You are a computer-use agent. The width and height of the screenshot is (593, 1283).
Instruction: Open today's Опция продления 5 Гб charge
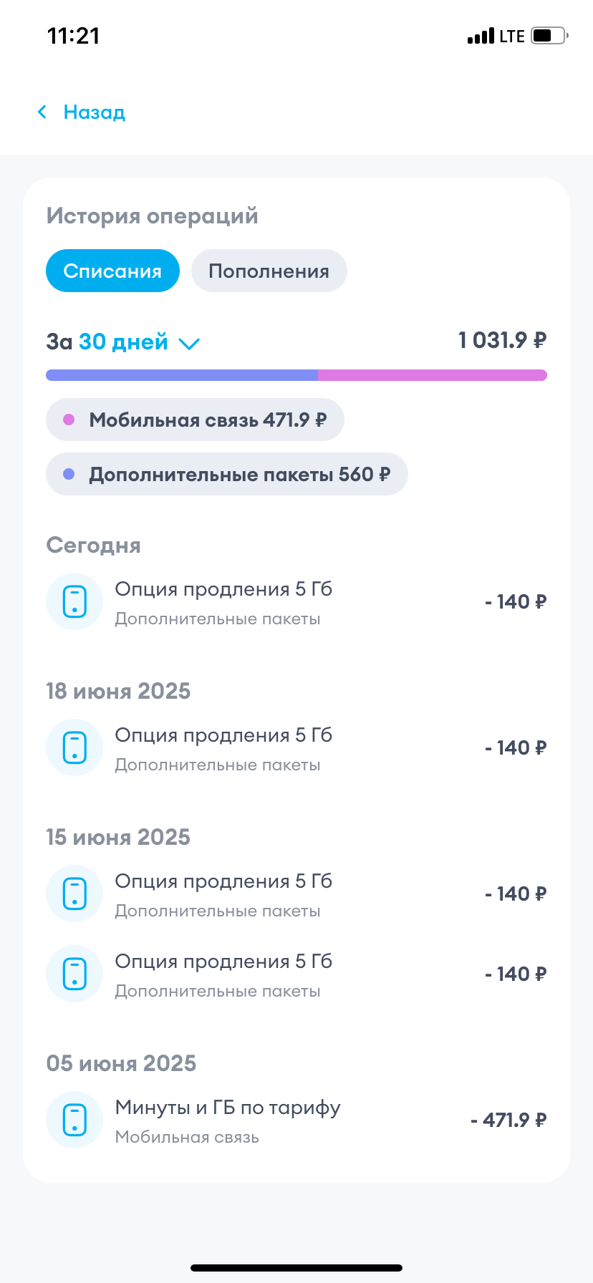point(296,601)
